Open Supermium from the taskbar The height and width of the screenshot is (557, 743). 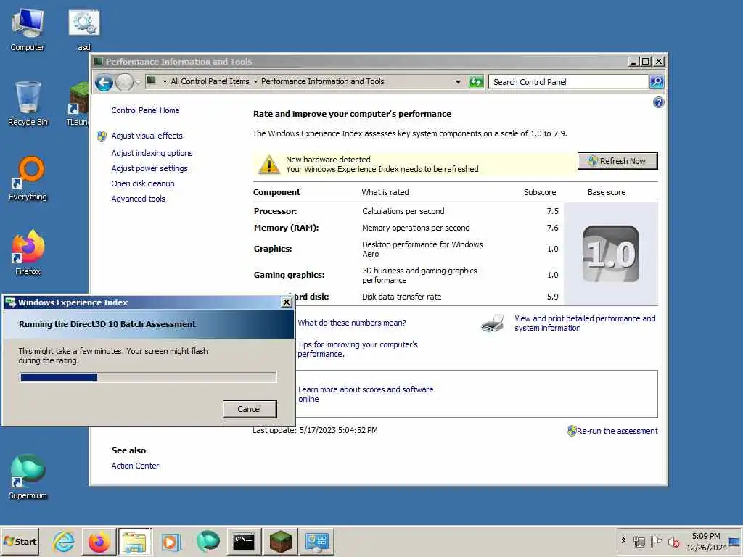(208, 541)
